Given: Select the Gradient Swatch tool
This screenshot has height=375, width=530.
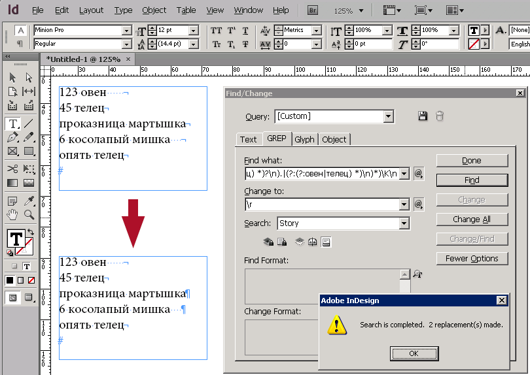Looking at the screenshot, I should coord(12,183).
